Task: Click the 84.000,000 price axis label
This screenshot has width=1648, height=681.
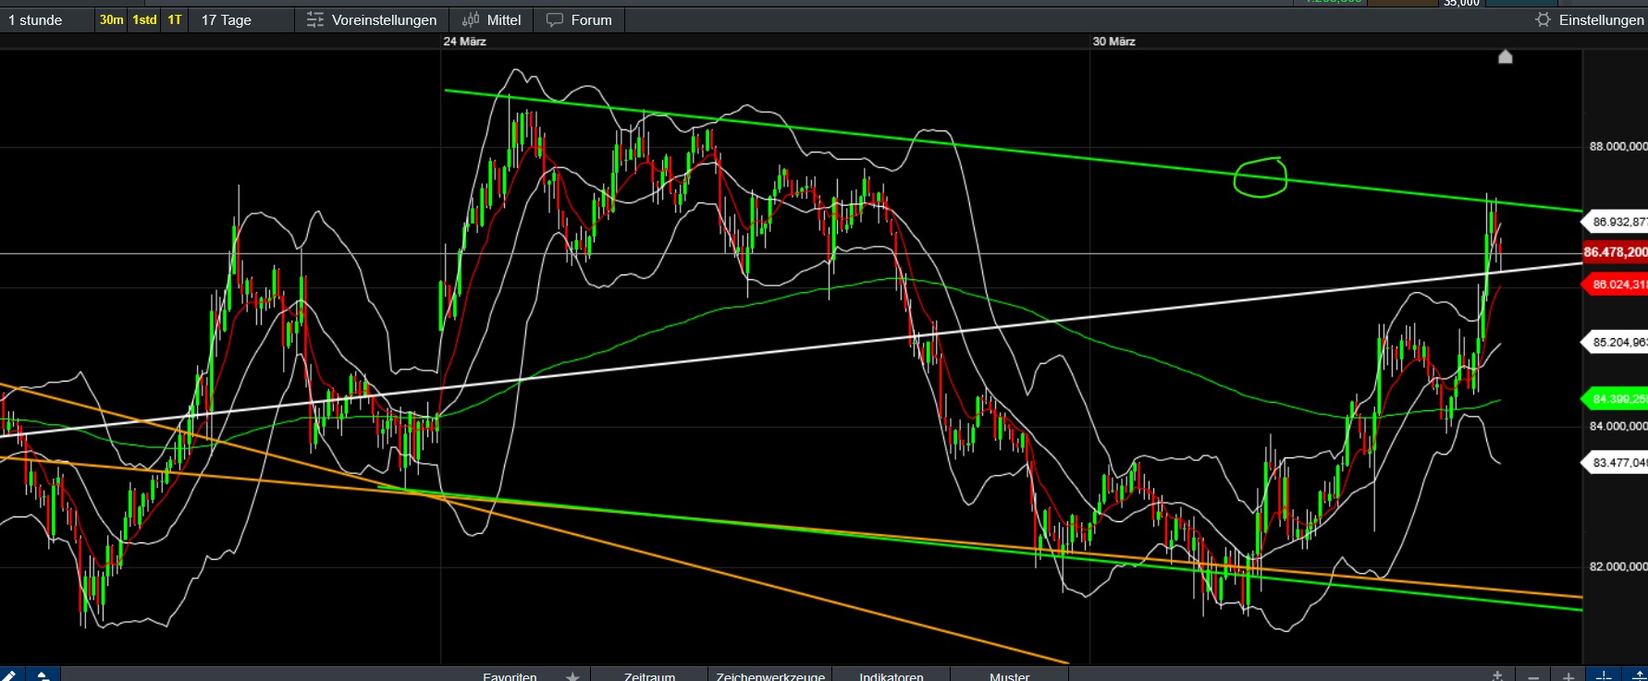Action: [1618, 426]
